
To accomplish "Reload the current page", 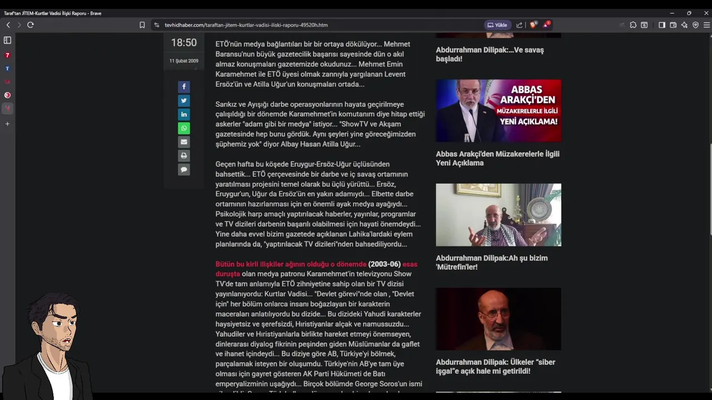I will pos(31,25).
